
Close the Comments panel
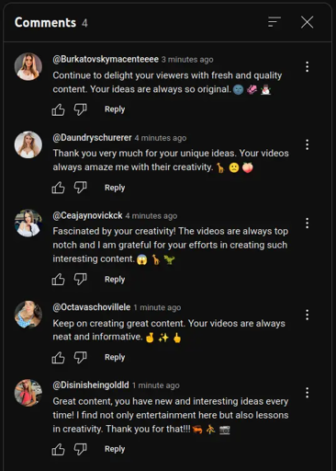coord(307,22)
